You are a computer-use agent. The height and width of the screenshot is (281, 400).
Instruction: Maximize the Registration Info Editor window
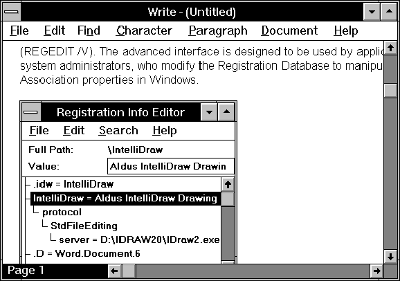coord(226,112)
